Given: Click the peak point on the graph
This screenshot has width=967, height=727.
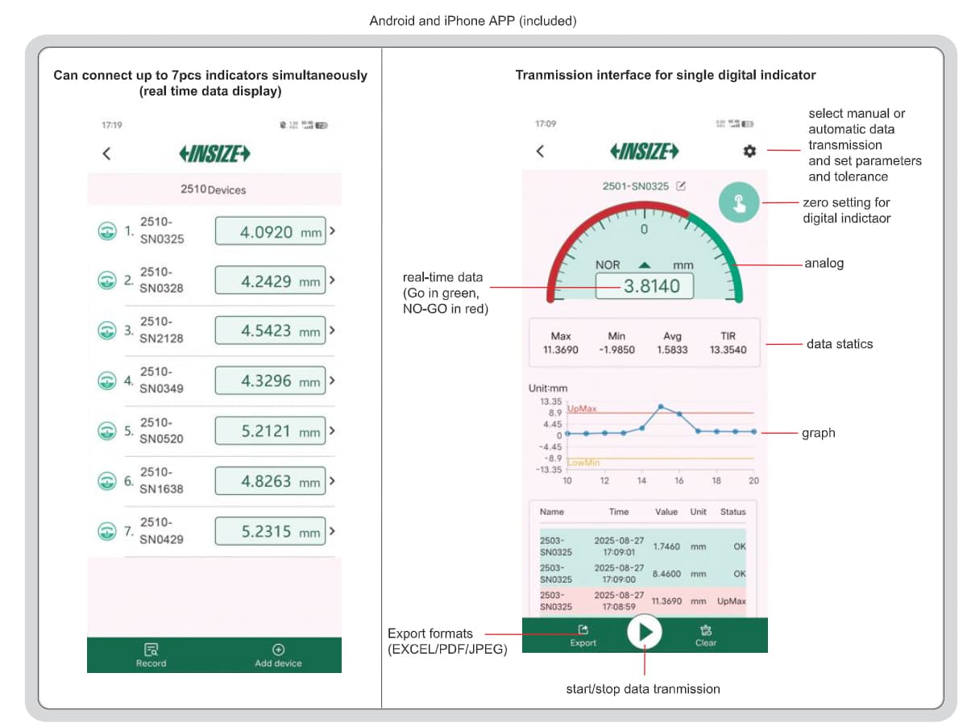Looking at the screenshot, I should coord(661,406).
